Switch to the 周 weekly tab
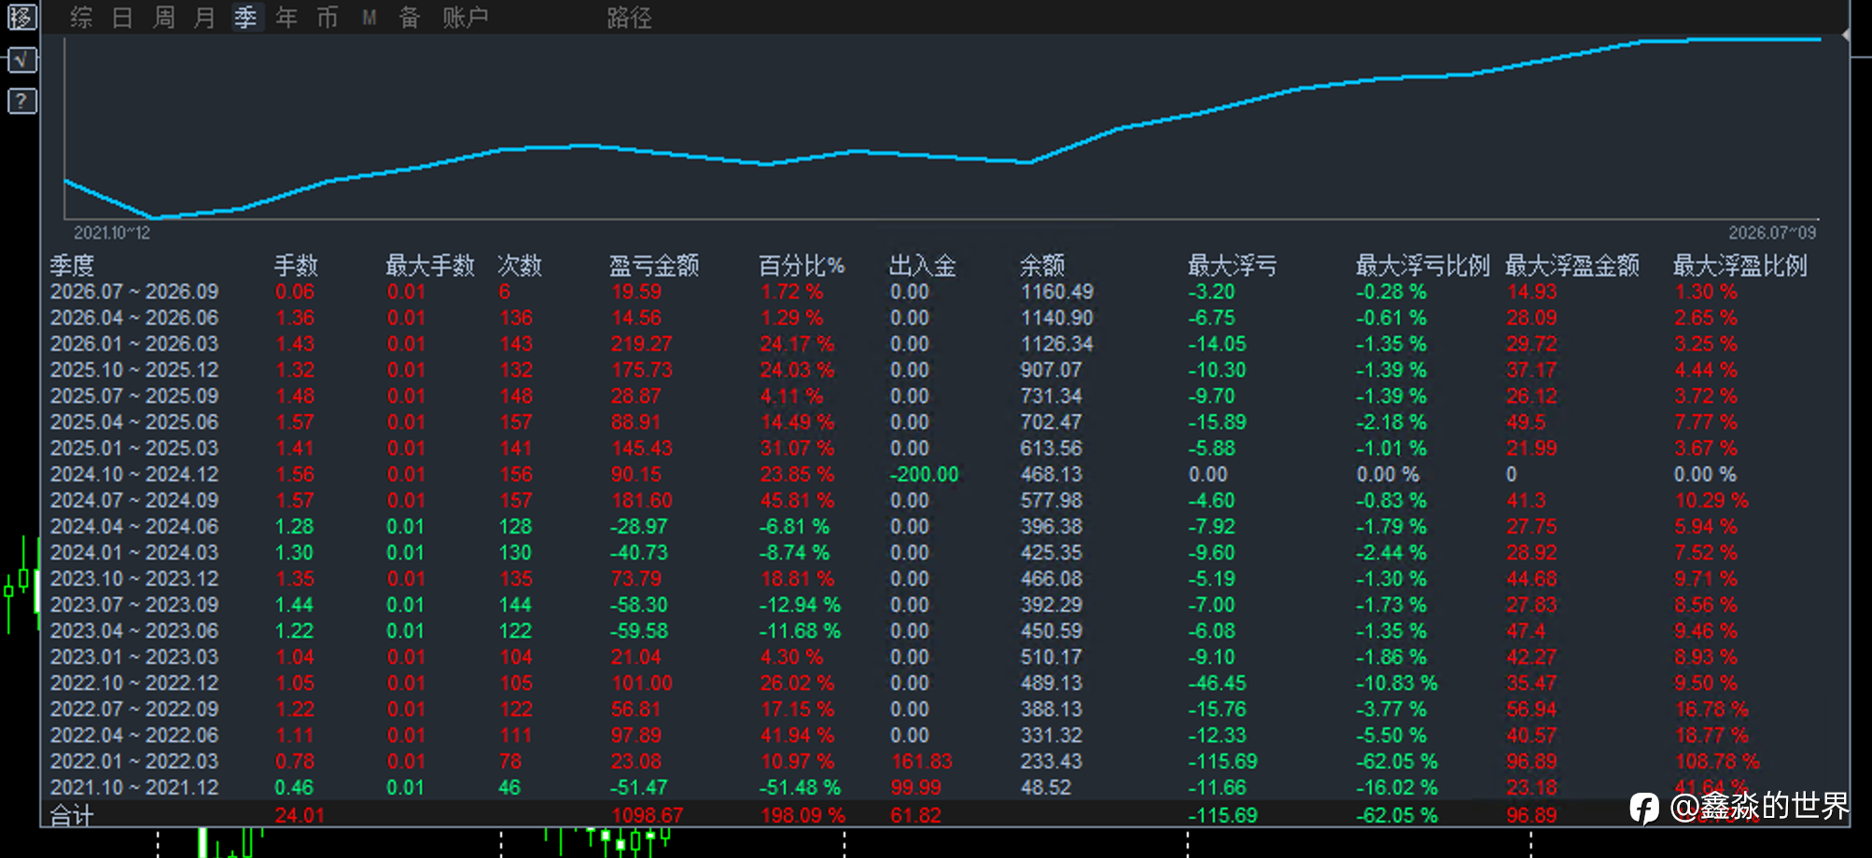 [163, 17]
